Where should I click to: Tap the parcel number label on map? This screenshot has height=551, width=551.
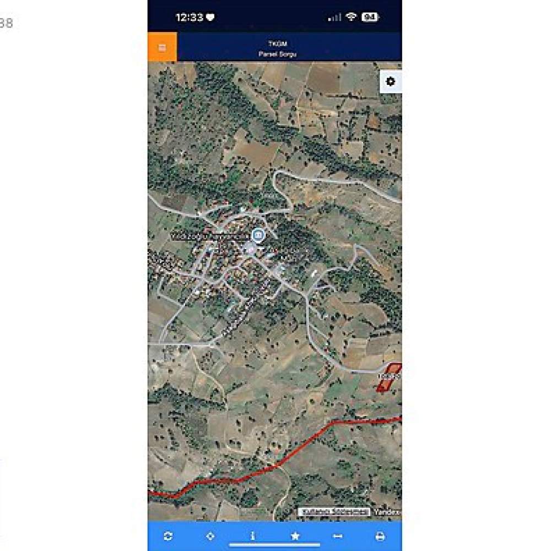tap(390, 376)
